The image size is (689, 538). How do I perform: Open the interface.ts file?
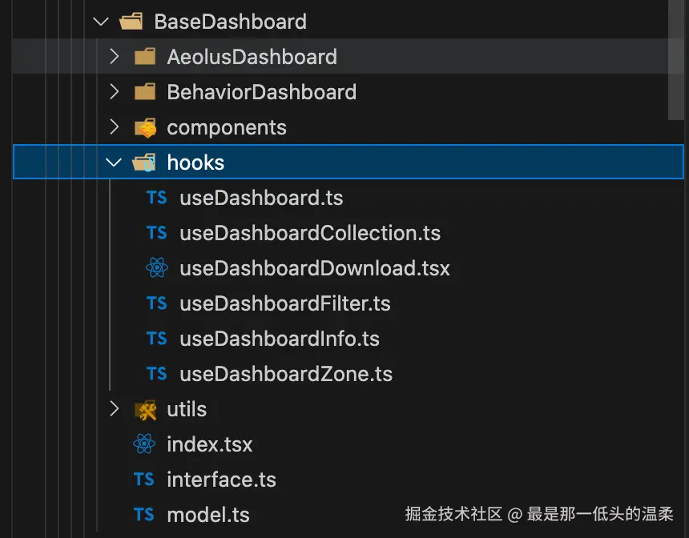221,480
